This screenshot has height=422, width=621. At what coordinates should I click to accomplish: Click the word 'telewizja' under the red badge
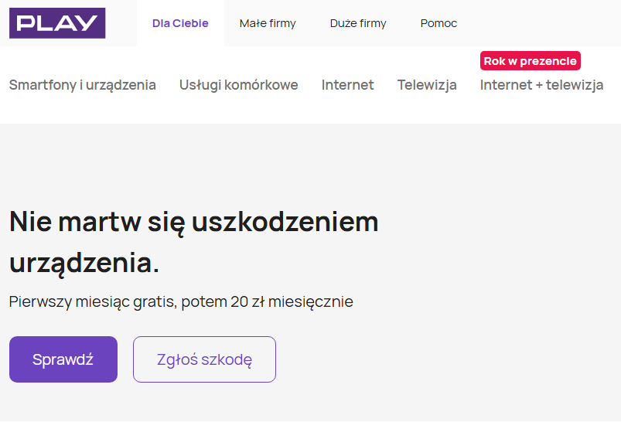pos(574,85)
